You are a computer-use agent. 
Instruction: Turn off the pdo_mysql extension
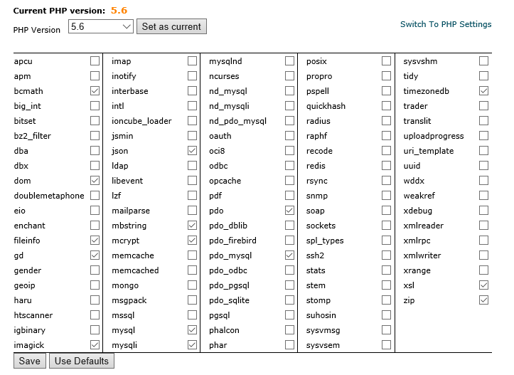coord(289,255)
